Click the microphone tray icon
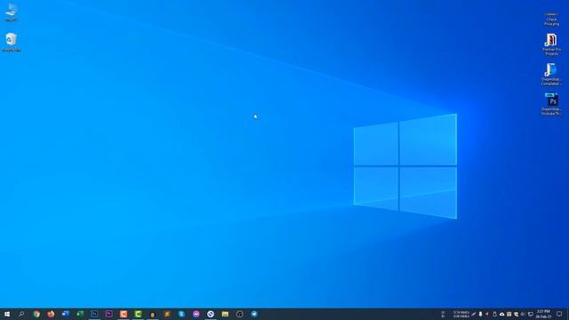The image size is (569, 320). pos(480,314)
